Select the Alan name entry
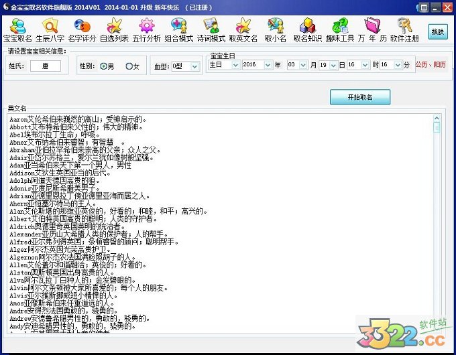 click(x=109, y=211)
